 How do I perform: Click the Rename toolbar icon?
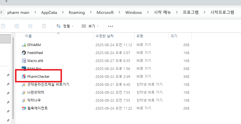pyautogui.click(x=16, y=26)
